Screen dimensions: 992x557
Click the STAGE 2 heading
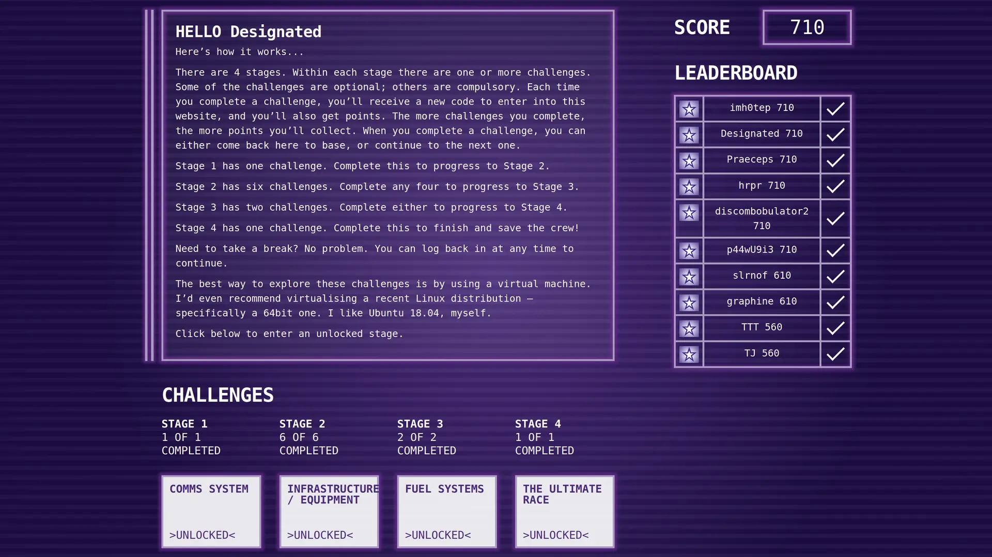pyautogui.click(x=302, y=424)
